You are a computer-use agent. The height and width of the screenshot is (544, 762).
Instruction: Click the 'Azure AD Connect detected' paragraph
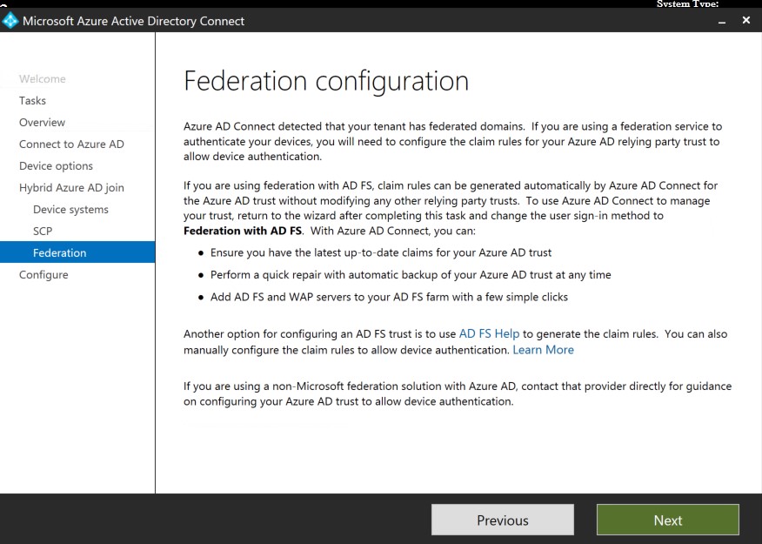coord(453,142)
